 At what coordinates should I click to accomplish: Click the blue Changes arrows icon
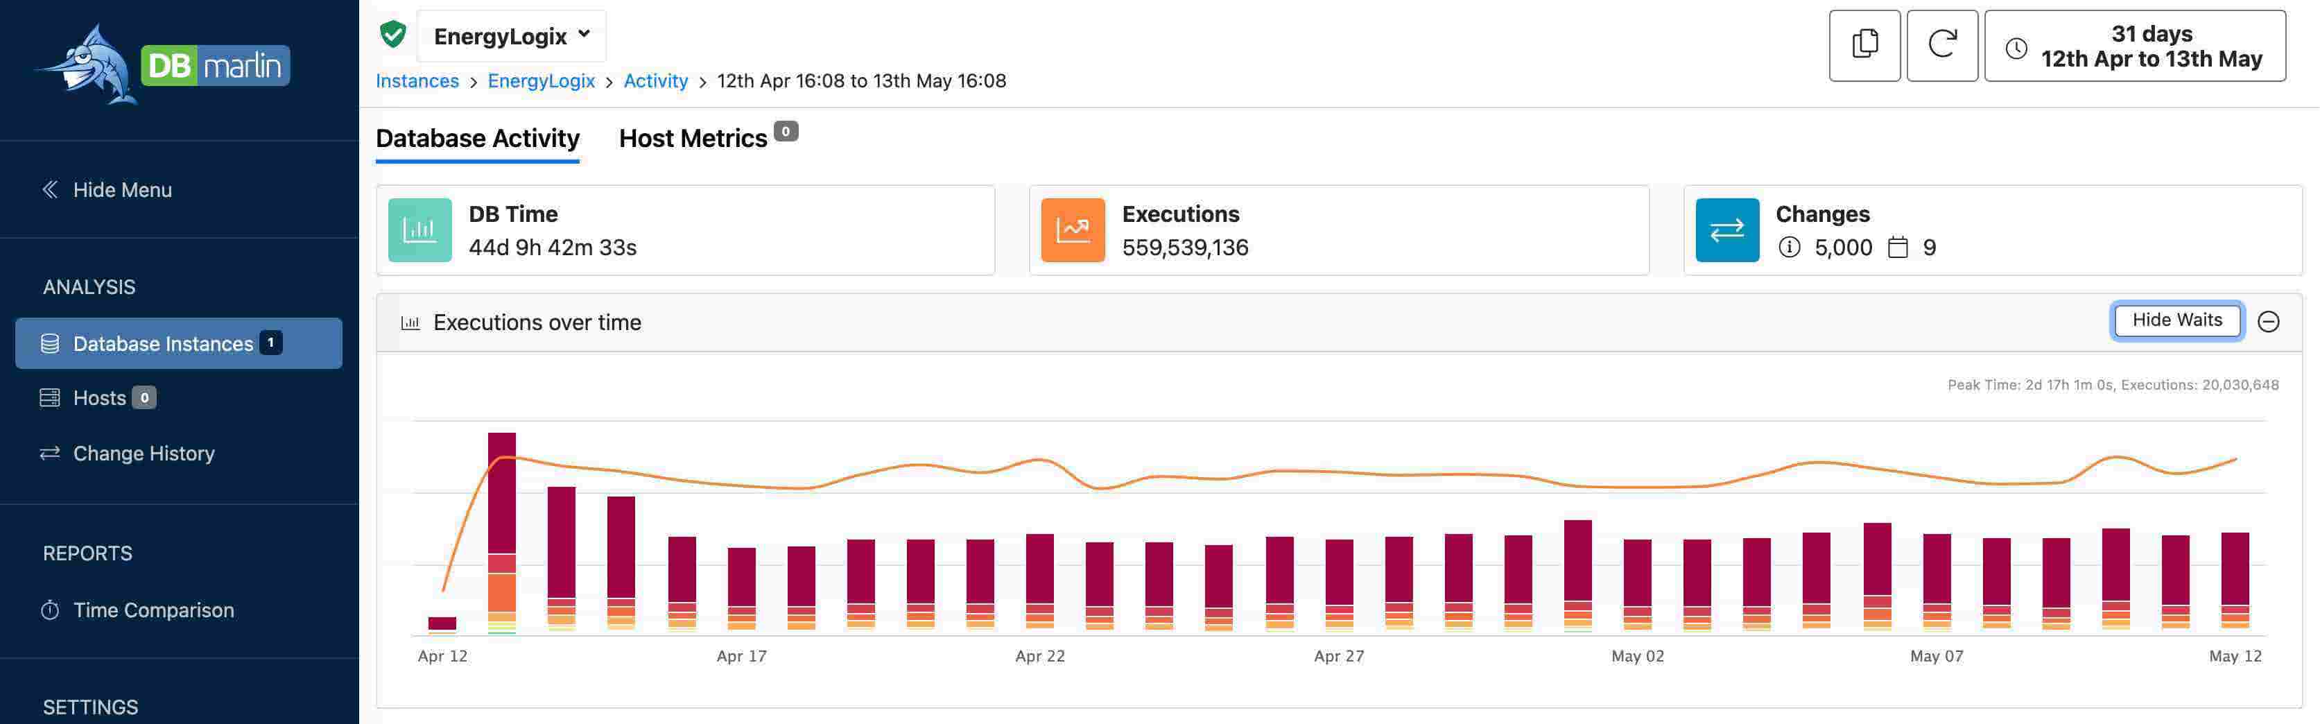(1726, 230)
